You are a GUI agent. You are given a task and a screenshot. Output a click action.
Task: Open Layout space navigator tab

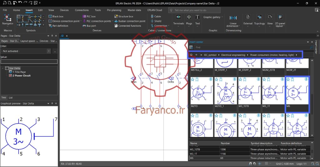click(x=29, y=41)
